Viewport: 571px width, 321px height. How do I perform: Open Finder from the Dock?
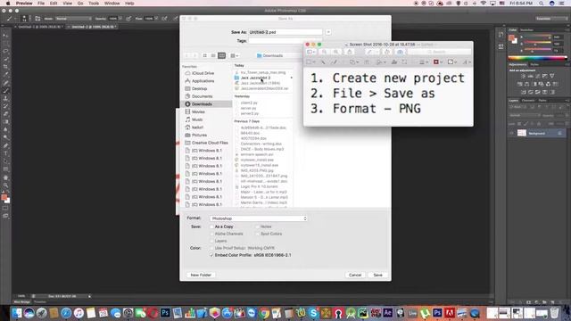tap(17, 313)
